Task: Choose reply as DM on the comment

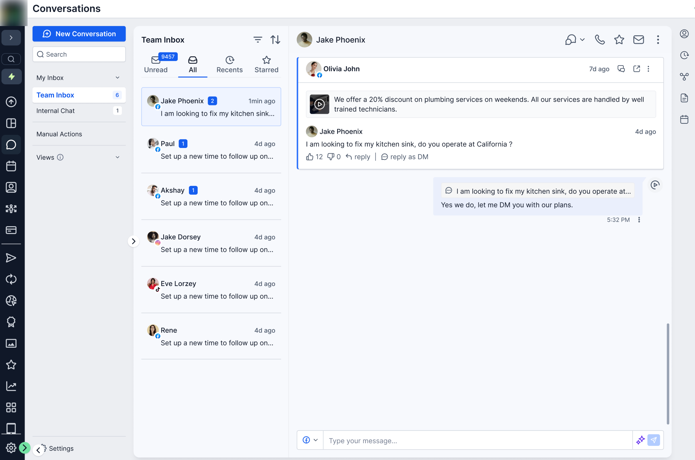Action: coord(405,157)
